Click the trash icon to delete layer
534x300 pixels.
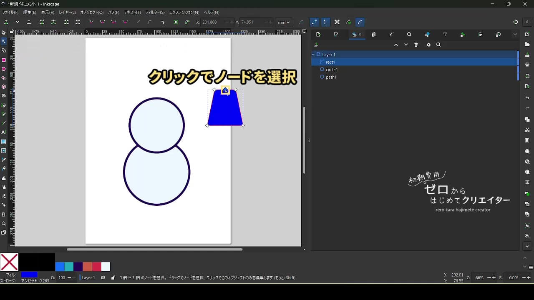416,45
